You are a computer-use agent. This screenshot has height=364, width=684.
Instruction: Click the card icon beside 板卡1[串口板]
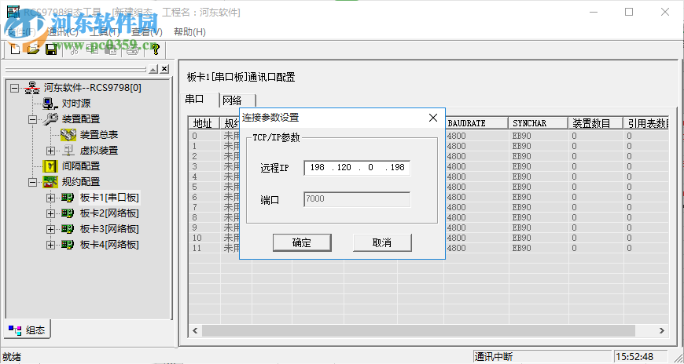(x=68, y=198)
